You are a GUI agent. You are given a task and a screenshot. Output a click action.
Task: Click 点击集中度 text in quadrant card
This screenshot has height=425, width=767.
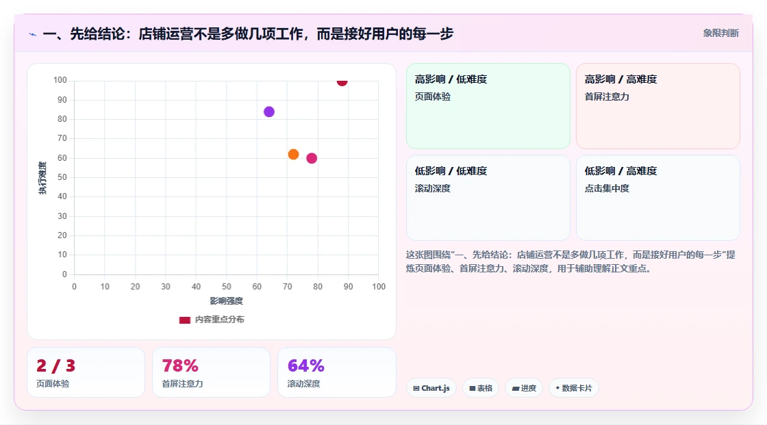607,188
